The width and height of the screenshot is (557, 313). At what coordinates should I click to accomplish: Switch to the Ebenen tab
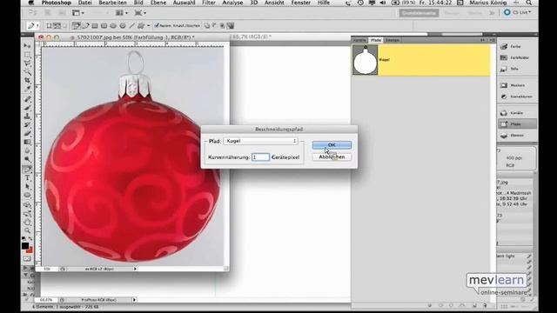point(393,40)
